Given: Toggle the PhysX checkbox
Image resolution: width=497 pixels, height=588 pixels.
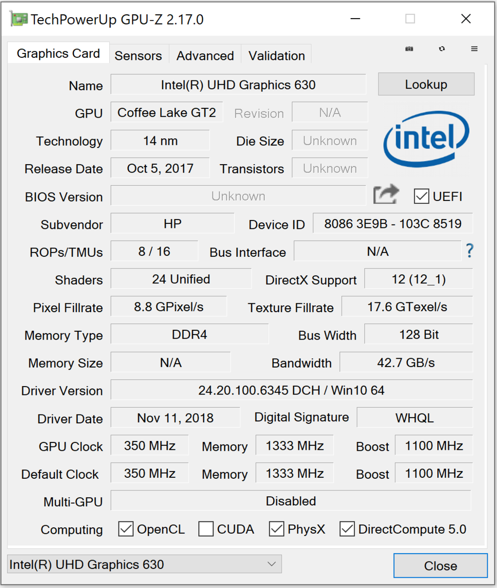Looking at the screenshot, I should point(277,529).
